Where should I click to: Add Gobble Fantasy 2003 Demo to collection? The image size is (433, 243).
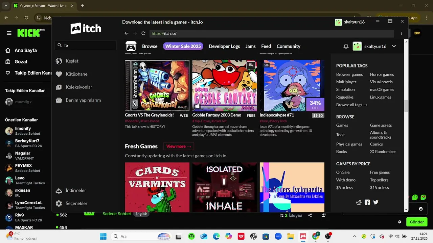click(x=251, y=65)
